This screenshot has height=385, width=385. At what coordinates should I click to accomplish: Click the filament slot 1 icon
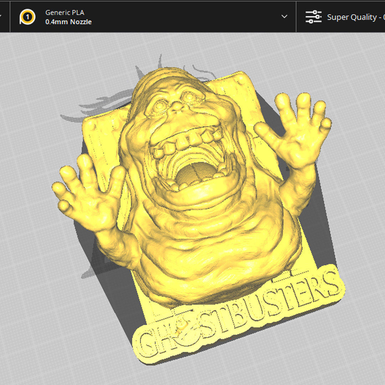pos(27,17)
